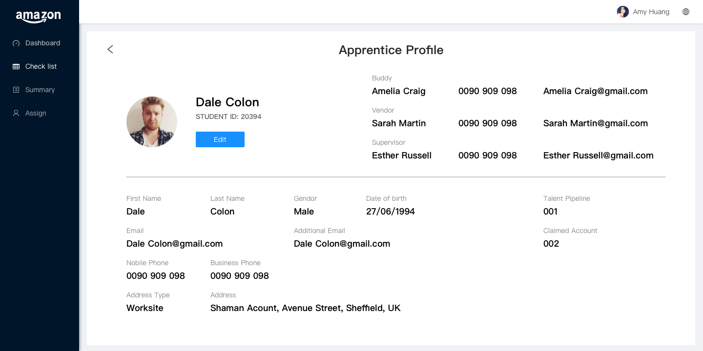Click the Assign person icon
The image size is (703, 351).
tap(16, 113)
